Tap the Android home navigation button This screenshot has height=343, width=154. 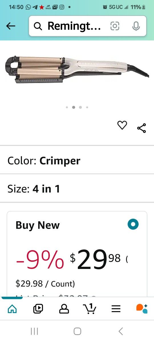(77, 331)
